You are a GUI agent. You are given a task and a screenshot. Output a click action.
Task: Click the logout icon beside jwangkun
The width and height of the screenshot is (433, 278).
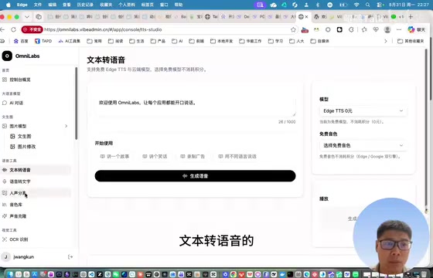click(70, 256)
